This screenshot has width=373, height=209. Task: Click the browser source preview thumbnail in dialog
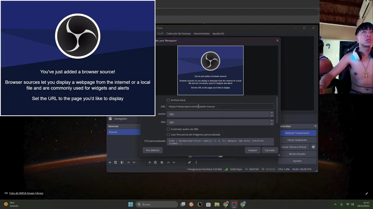pyautogui.click(x=210, y=70)
